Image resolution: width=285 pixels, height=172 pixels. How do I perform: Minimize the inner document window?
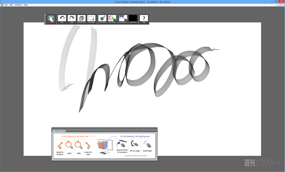coord(278,5)
